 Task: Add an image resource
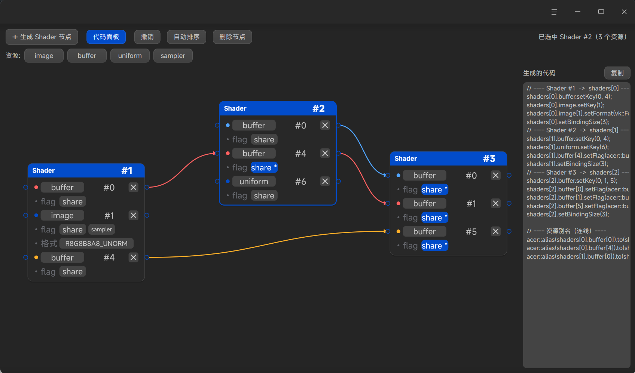44,56
